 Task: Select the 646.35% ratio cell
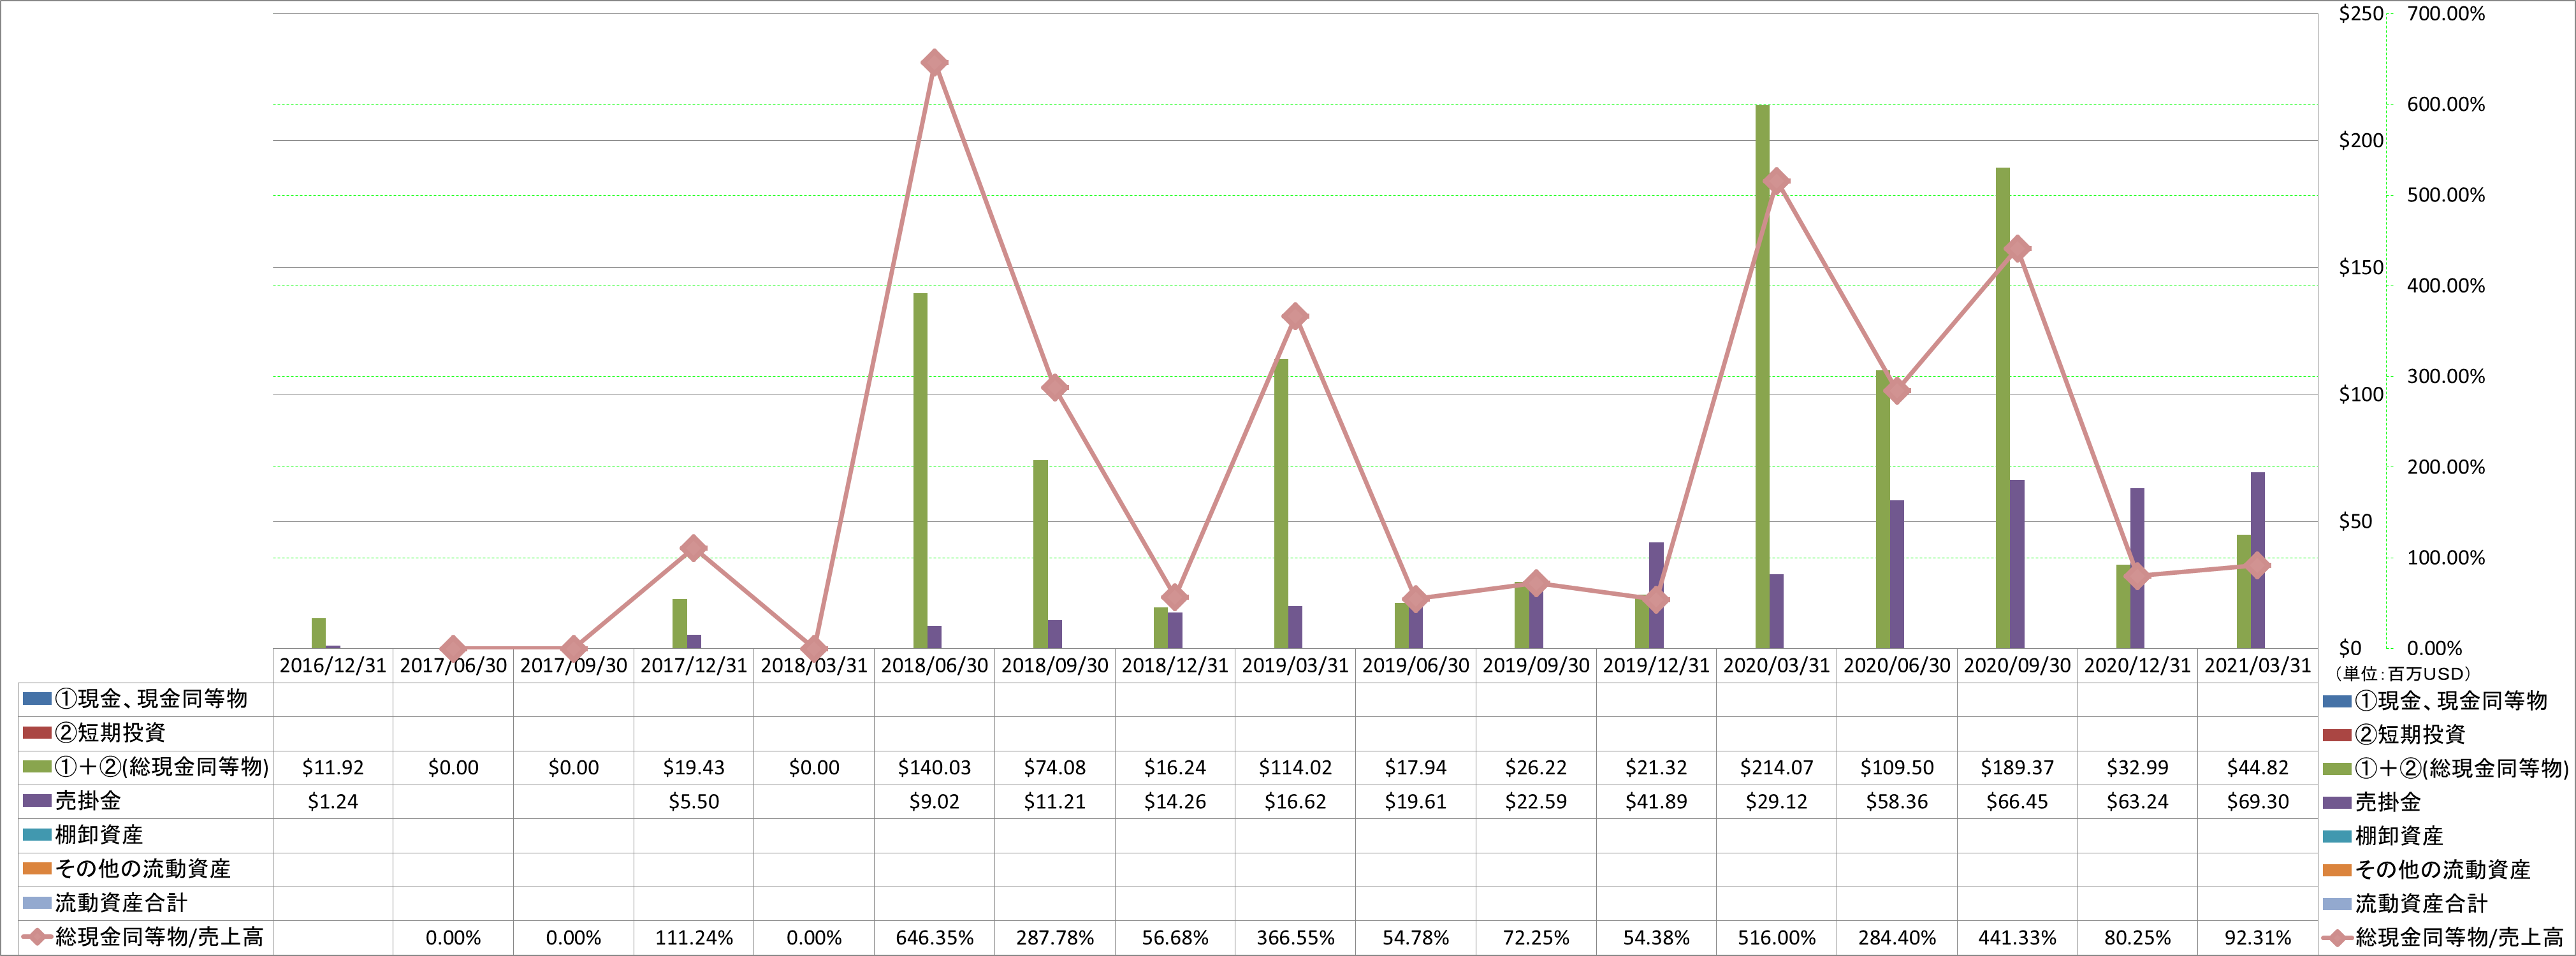(934, 938)
